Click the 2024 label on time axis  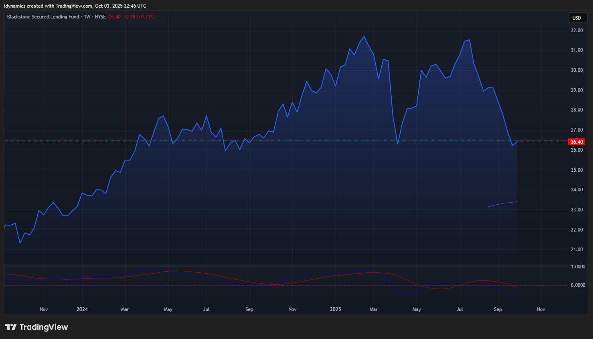click(82, 309)
